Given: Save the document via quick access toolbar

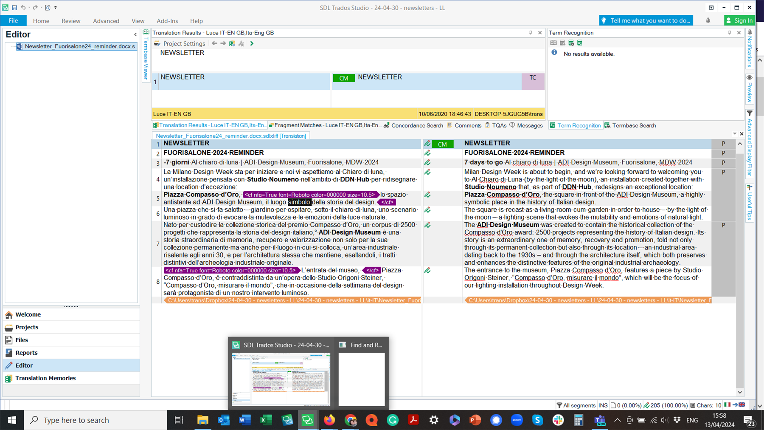Looking at the screenshot, I should pos(14,8).
